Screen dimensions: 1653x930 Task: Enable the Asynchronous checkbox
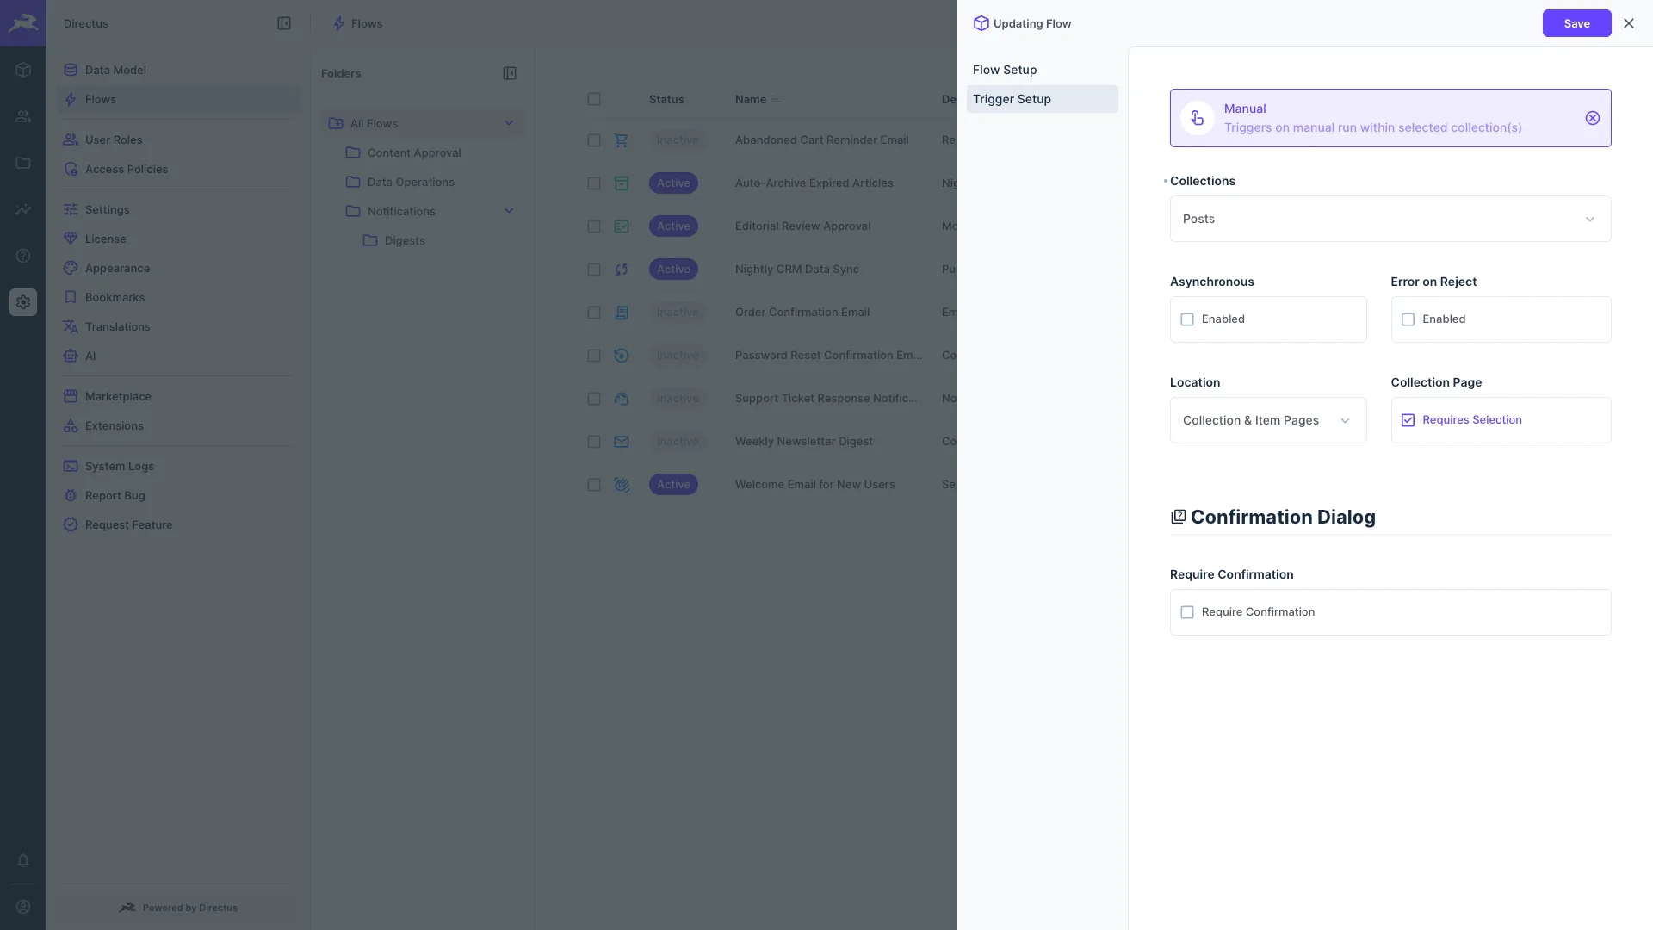click(1187, 319)
